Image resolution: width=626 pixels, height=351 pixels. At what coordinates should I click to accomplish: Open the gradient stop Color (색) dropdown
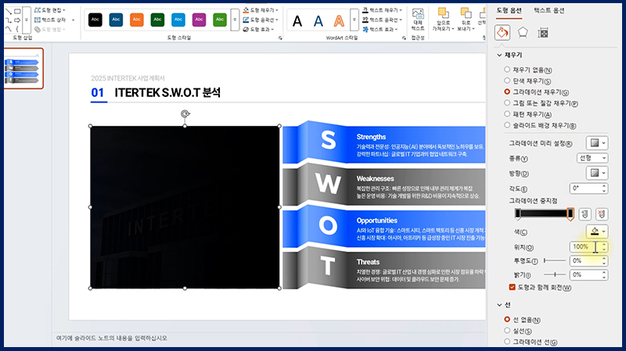(597, 231)
